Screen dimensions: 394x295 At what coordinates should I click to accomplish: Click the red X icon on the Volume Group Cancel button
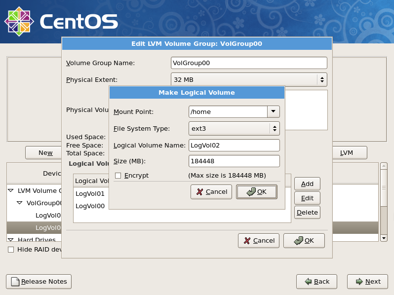[x=247, y=241]
